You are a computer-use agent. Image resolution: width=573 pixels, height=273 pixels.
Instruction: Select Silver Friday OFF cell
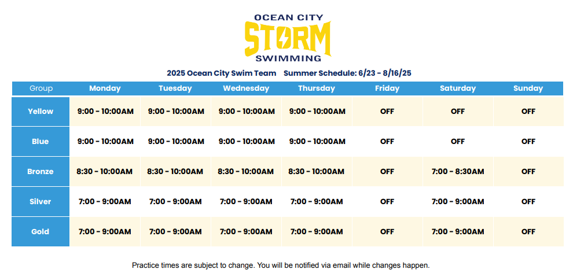point(387,201)
